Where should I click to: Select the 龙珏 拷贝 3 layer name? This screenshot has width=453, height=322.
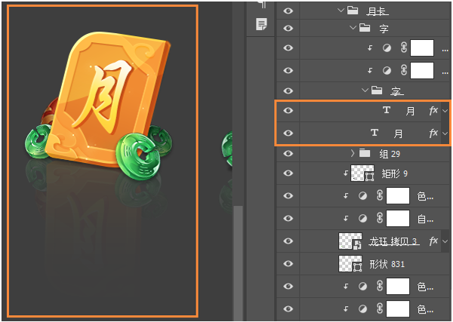click(394, 241)
